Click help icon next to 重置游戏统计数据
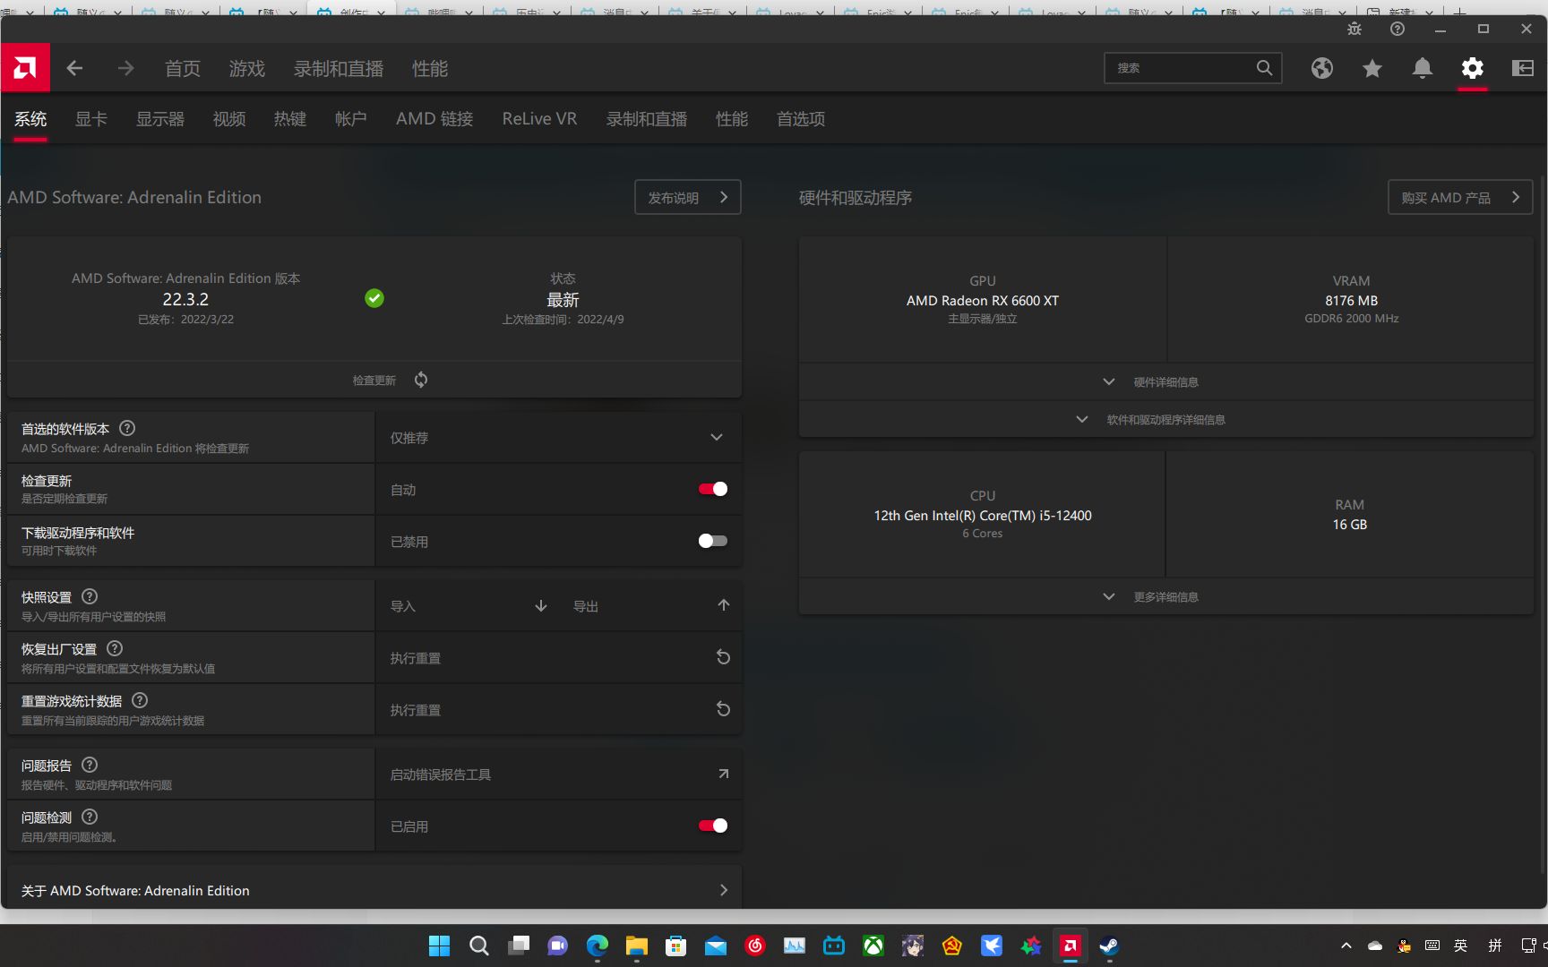 tap(140, 700)
